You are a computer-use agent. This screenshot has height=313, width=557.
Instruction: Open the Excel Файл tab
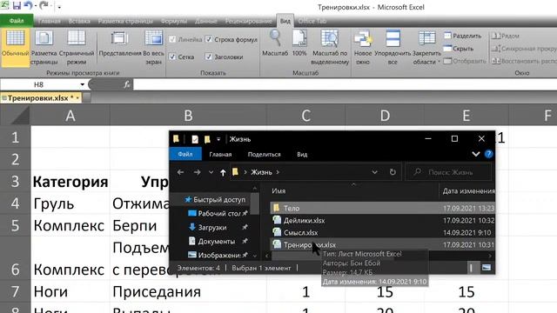[x=17, y=21]
